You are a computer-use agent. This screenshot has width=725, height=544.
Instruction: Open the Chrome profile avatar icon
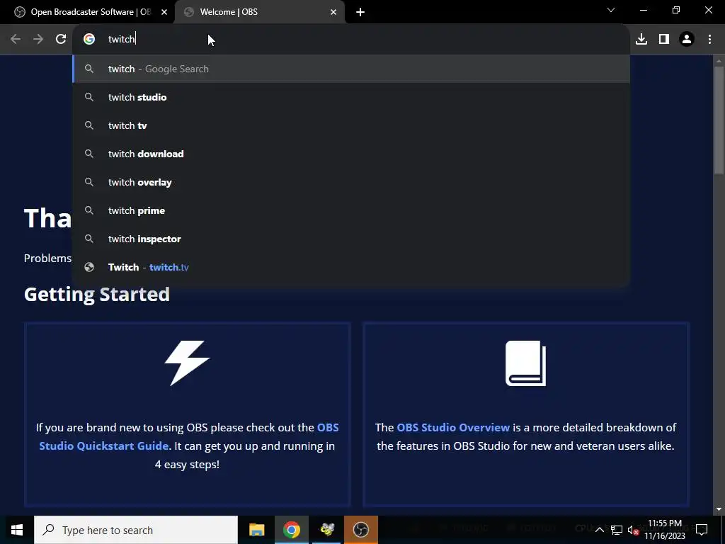click(687, 40)
